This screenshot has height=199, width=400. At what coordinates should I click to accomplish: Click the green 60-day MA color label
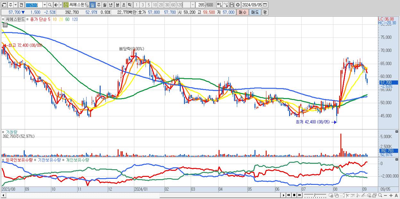[x=67, y=19]
